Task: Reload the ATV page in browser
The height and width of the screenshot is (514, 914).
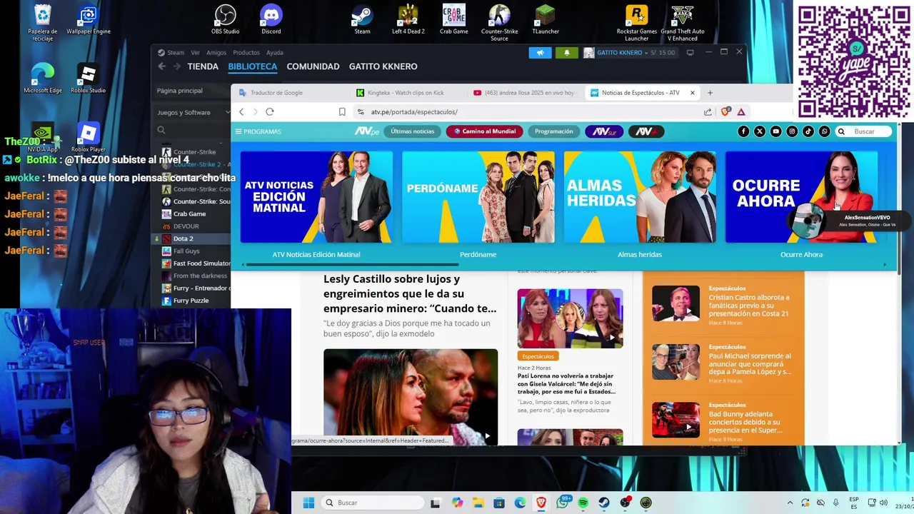Action: pyautogui.click(x=270, y=111)
